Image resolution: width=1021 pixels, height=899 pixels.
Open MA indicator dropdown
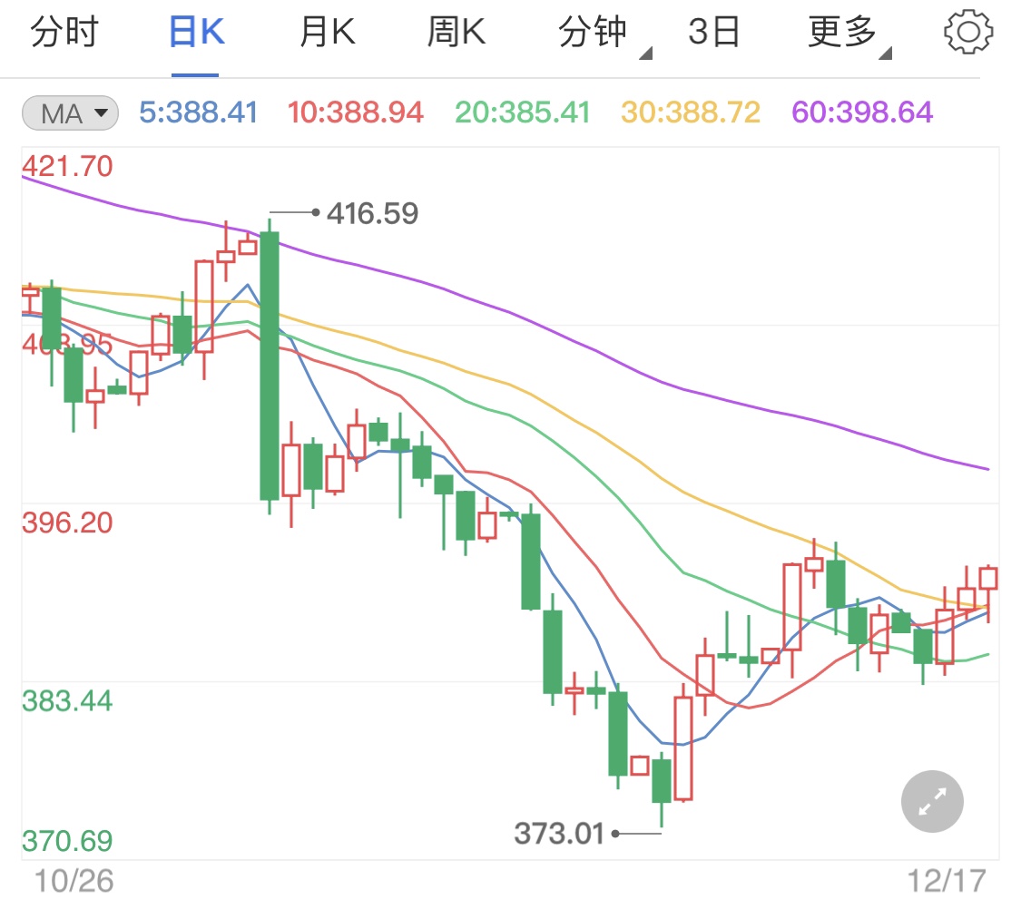70,113
